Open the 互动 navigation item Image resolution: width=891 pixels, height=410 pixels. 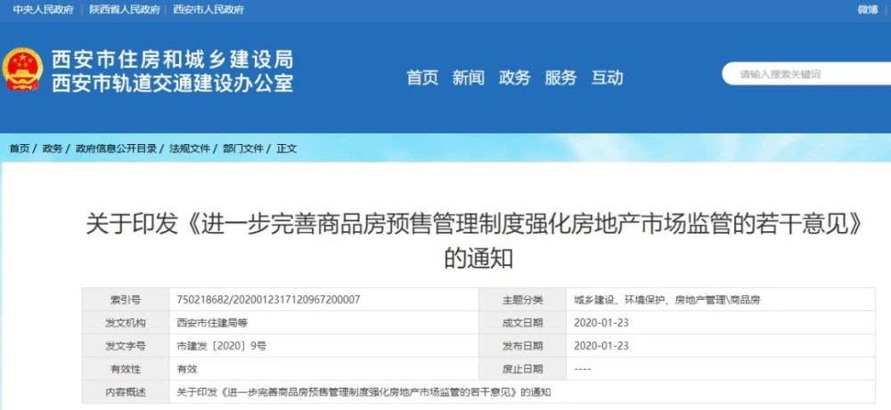(x=607, y=77)
